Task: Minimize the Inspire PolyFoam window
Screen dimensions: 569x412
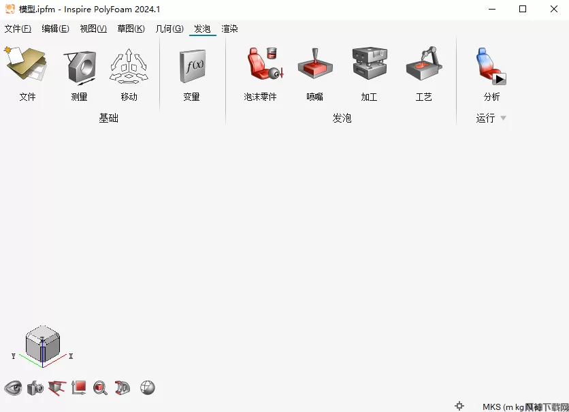Action: 492,9
